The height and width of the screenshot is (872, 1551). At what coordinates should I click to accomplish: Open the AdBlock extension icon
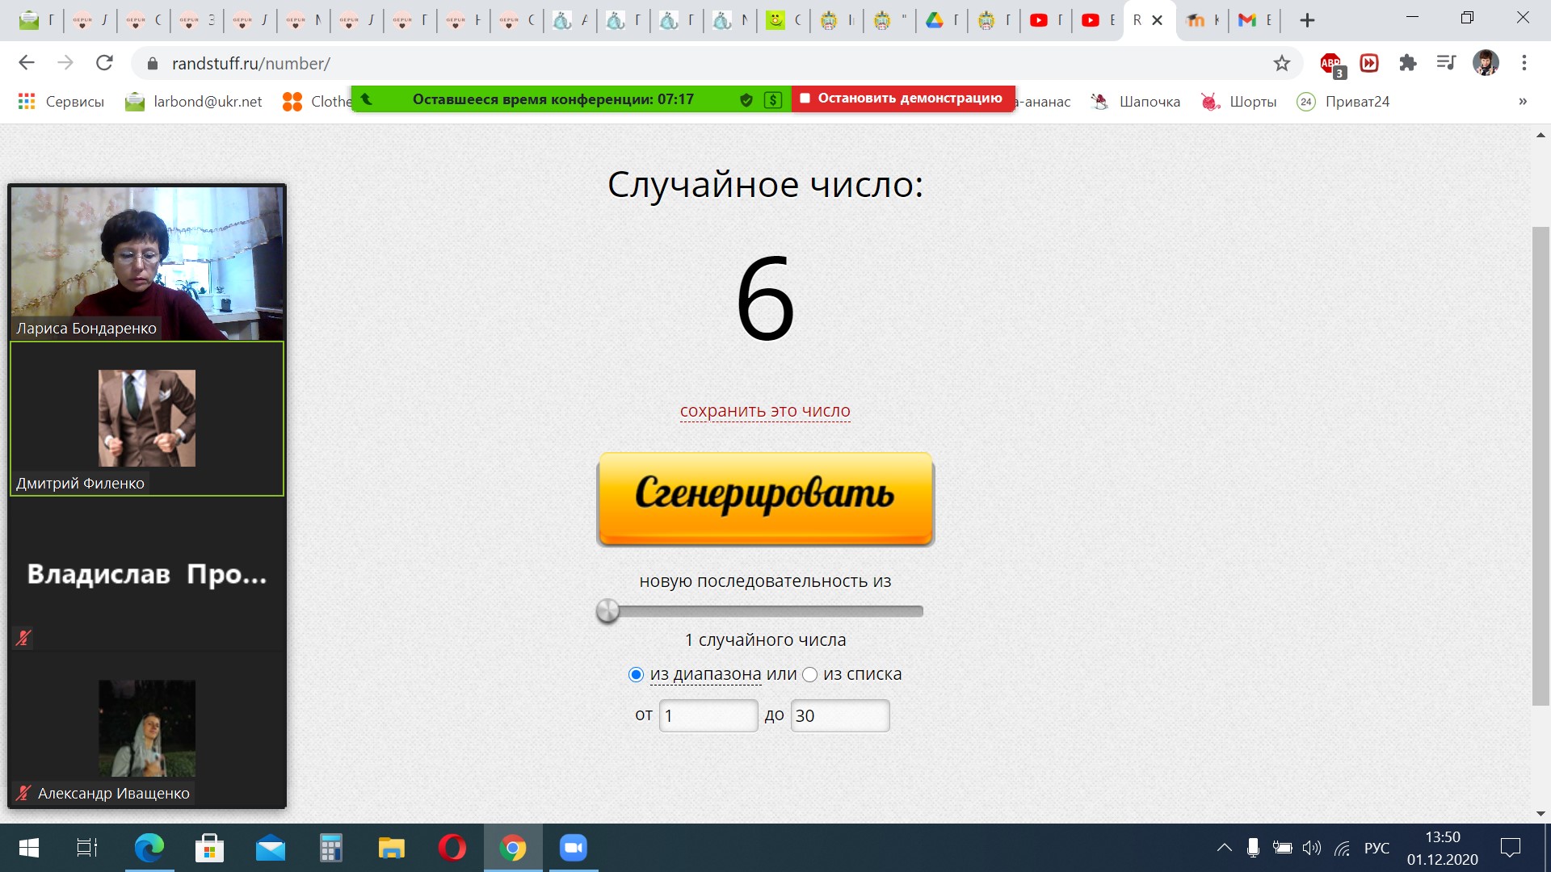[x=1330, y=64]
